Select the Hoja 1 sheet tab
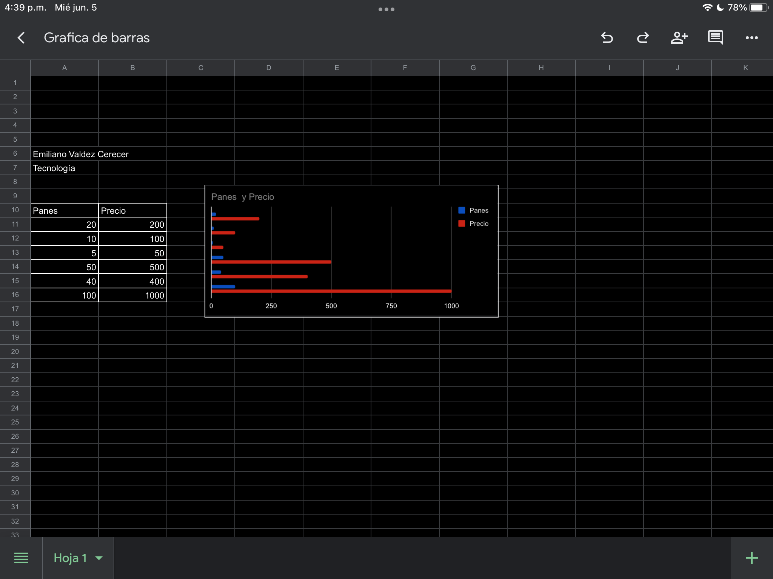Screen dimensions: 773x579 70,558
